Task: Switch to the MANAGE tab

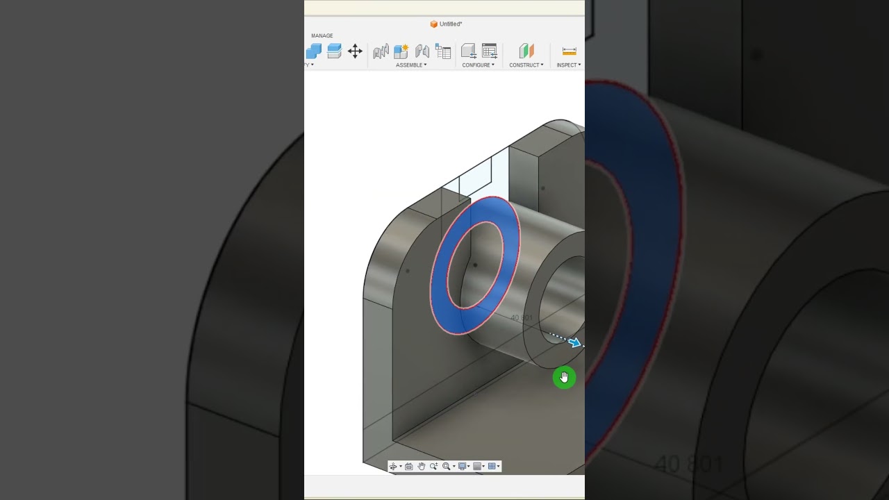Action: click(x=322, y=35)
